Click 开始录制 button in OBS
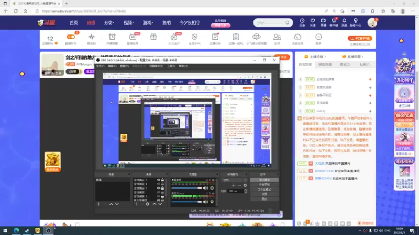This screenshot has height=235, width=419. coord(264,184)
